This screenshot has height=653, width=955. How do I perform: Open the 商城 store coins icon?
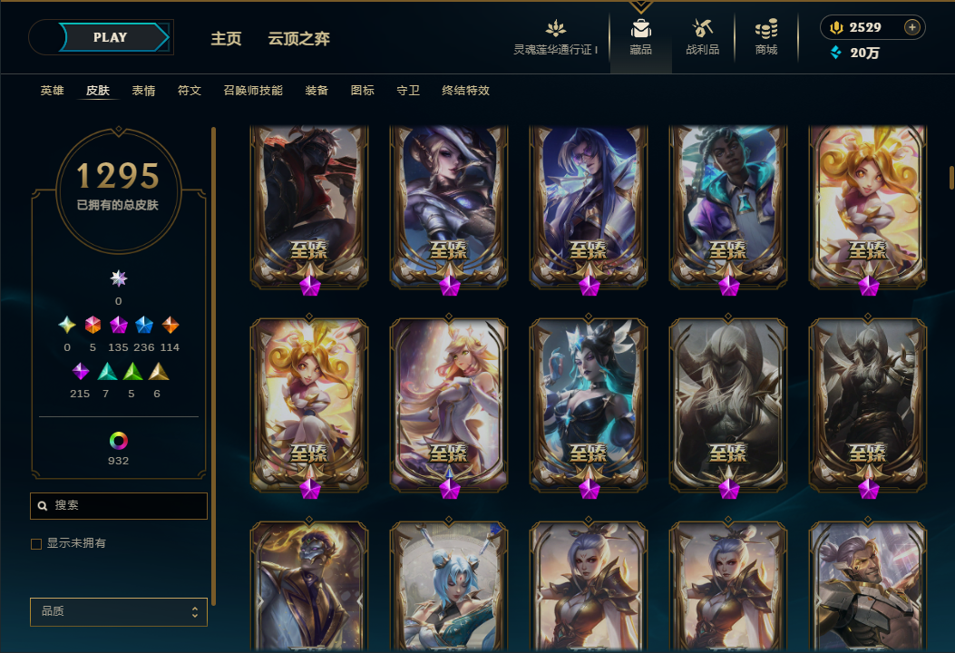click(x=766, y=28)
